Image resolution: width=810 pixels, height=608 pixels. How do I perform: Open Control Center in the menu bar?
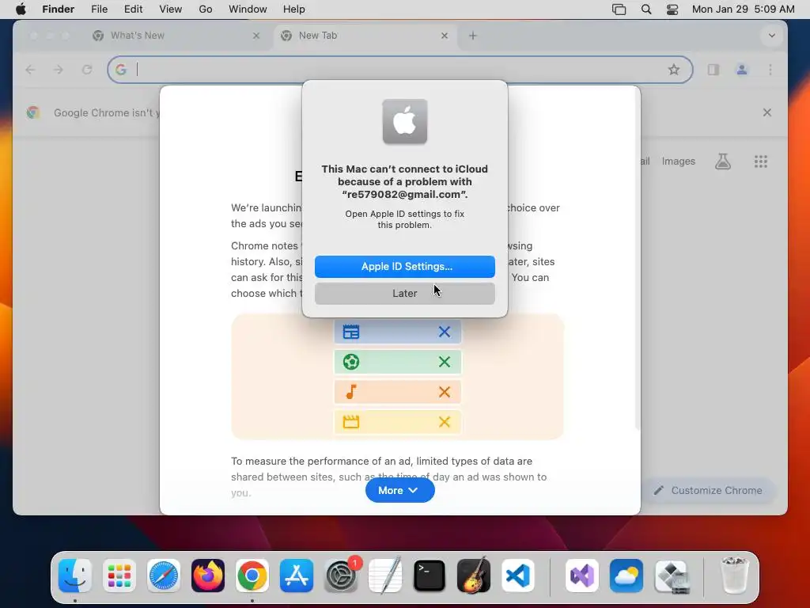672,9
